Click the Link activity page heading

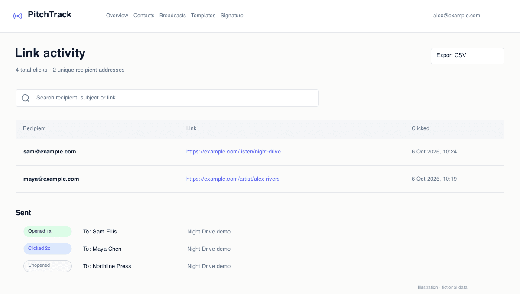[x=50, y=53]
